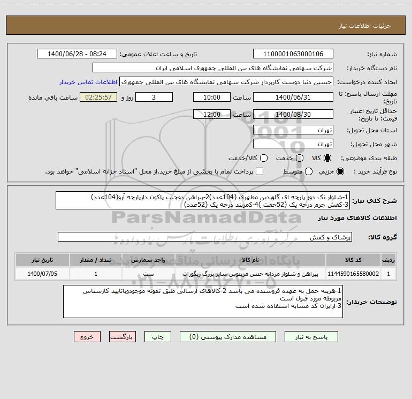
Task: Click the شماره نیاز field 1100001063000106
Action: (293, 54)
